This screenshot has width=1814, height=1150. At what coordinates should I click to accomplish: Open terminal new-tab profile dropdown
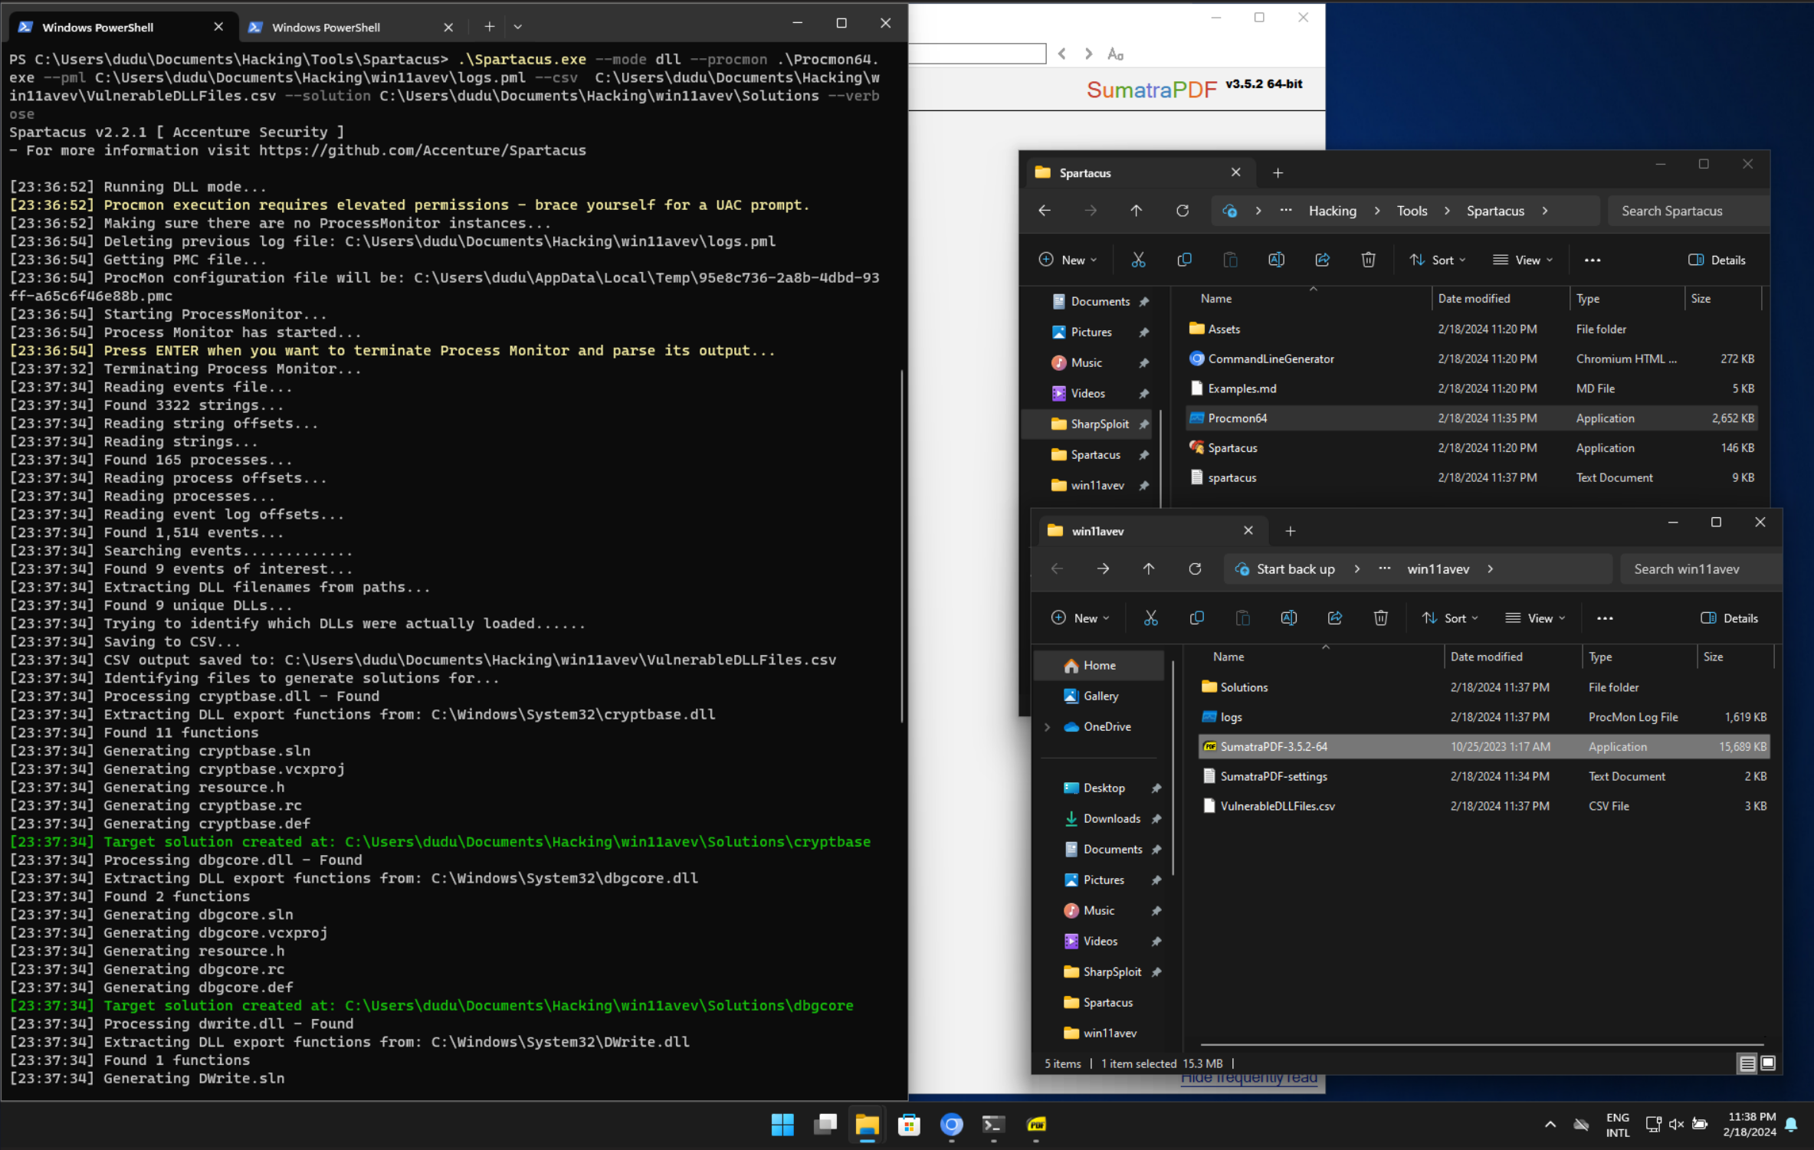pos(518,27)
